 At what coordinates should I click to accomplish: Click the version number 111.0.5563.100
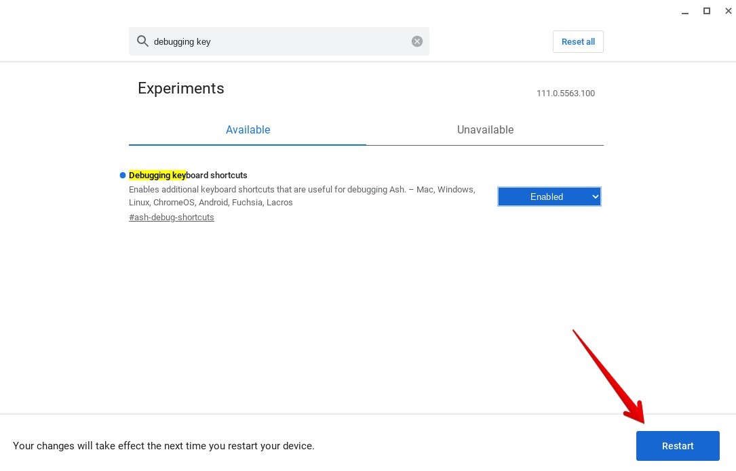click(x=566, y=94)
